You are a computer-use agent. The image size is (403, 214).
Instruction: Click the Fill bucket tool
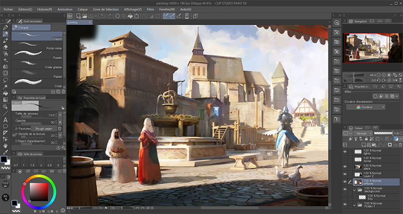click(5, 93)
